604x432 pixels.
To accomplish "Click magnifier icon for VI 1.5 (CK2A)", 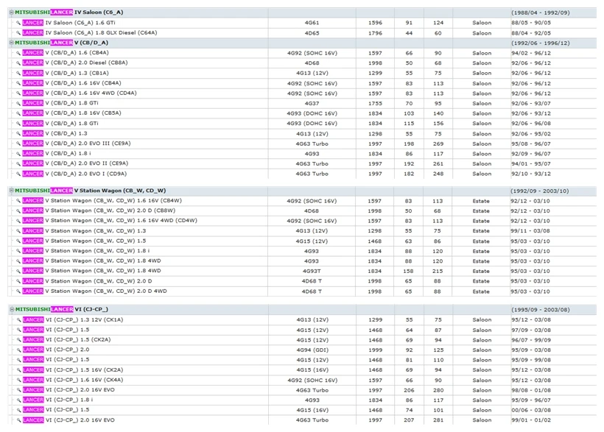I will point(18,340).
